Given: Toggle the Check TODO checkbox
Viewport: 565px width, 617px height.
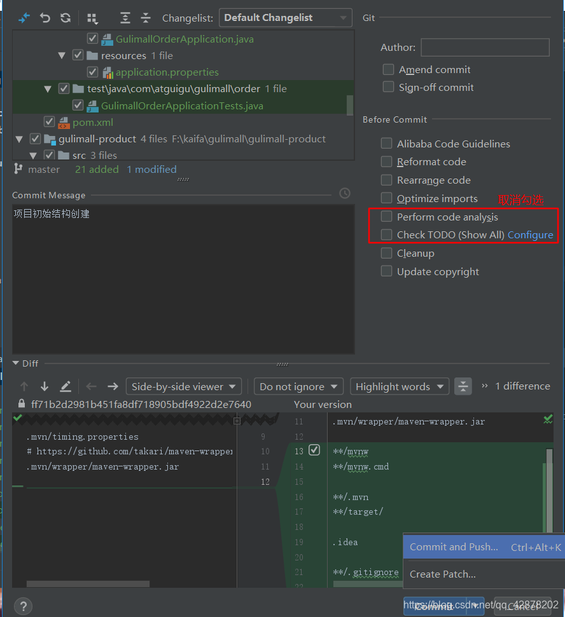Looking at the screenshot, I should [386, 234].
